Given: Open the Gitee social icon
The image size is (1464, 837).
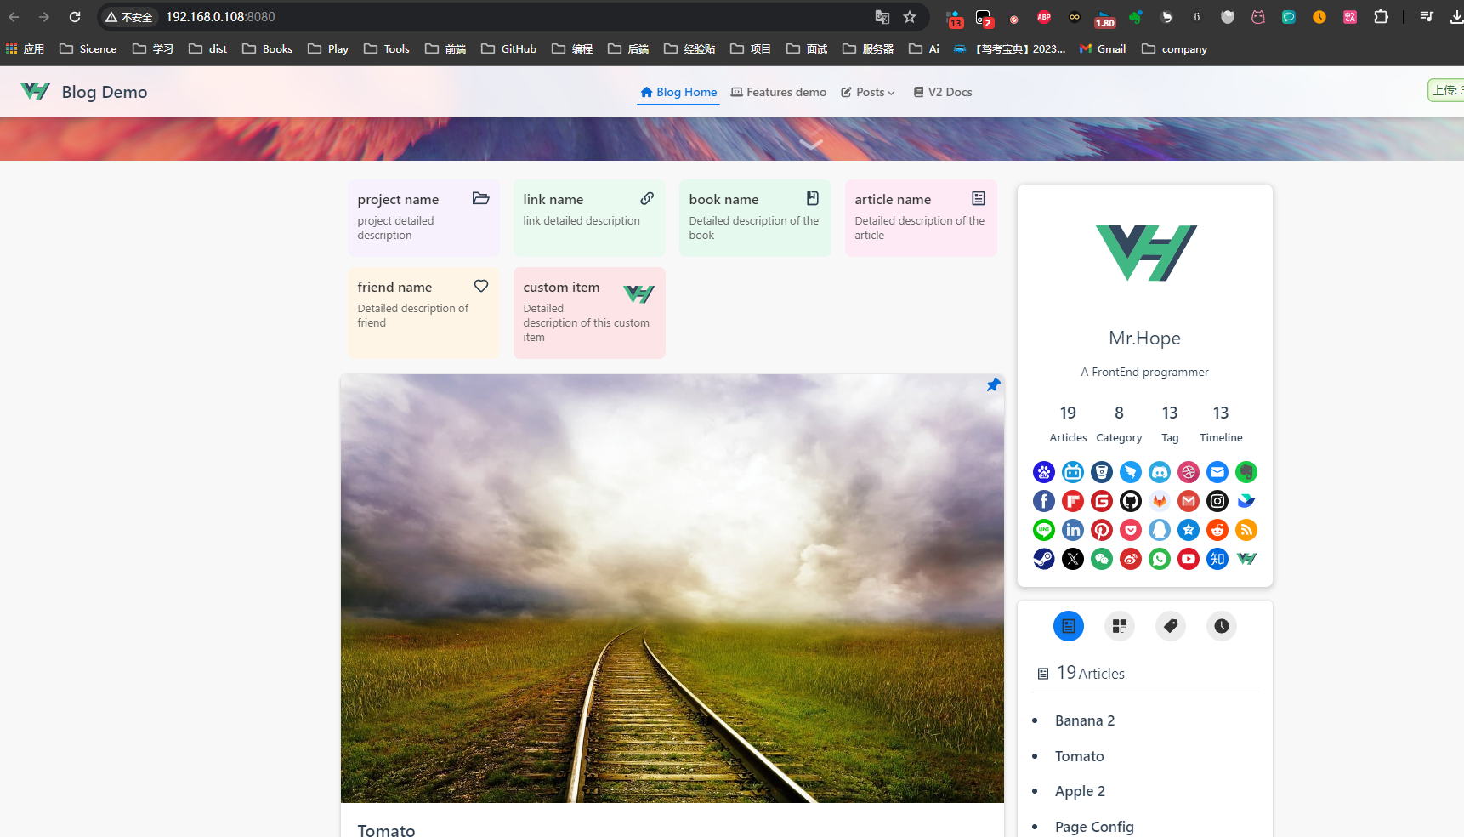Looking at the screenshot, I should point(1102,501).
